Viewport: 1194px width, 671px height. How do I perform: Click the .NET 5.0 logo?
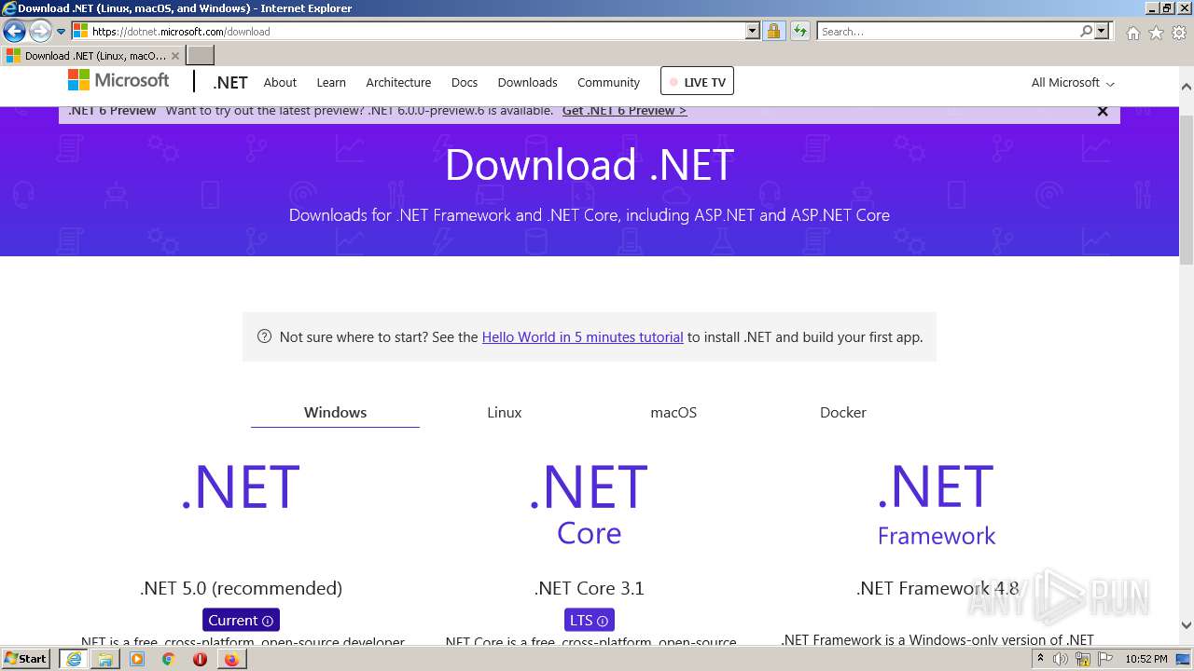coord(241,486)
